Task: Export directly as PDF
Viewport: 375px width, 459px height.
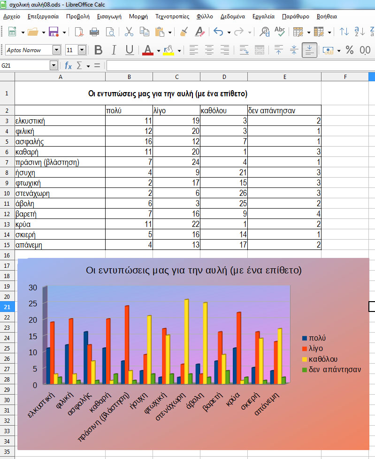Action: [79, 32]
